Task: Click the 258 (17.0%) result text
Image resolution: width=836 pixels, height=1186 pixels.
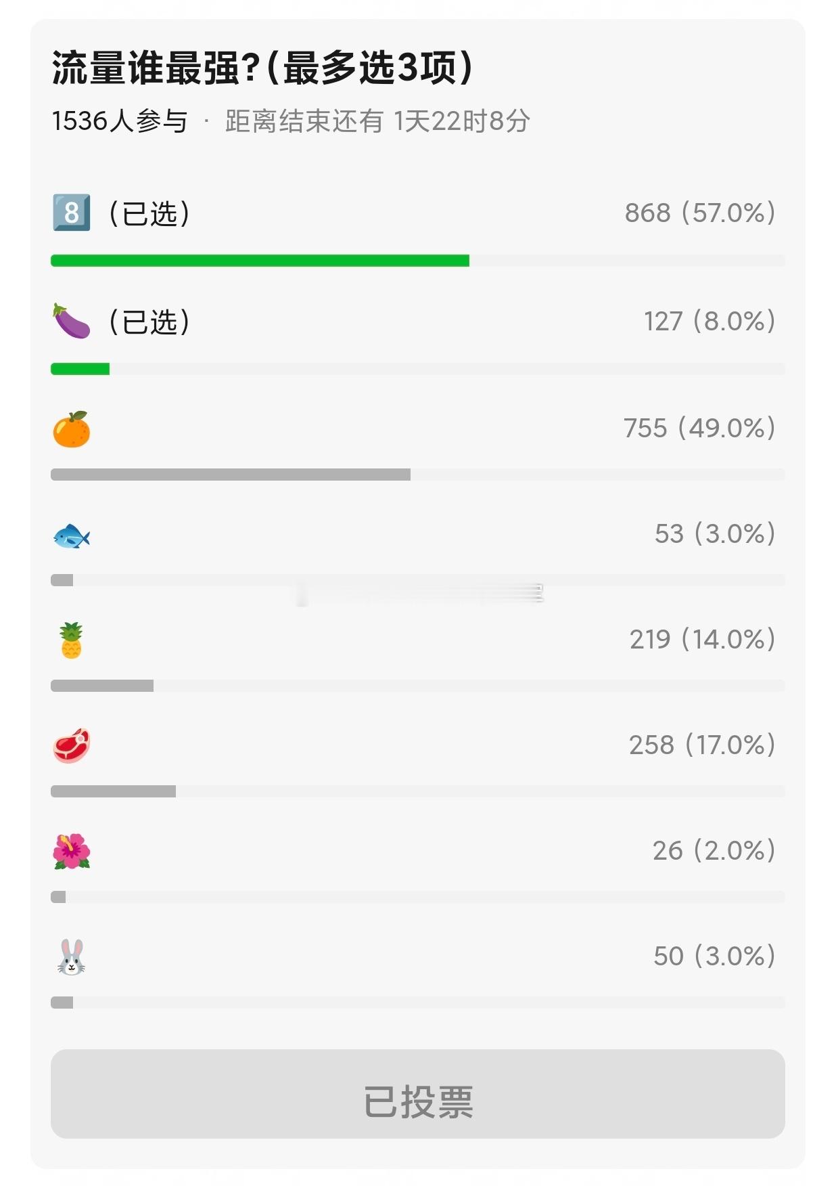Action: [702, 745]
